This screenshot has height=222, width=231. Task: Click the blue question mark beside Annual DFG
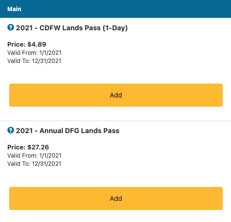pyautogui.click(x=11, y=130)
